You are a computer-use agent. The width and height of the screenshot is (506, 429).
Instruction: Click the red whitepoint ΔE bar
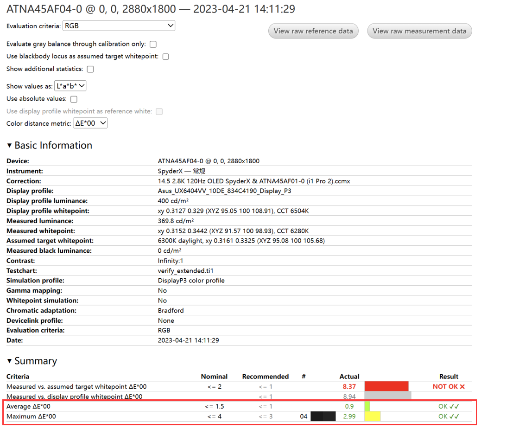coord(386,386)
